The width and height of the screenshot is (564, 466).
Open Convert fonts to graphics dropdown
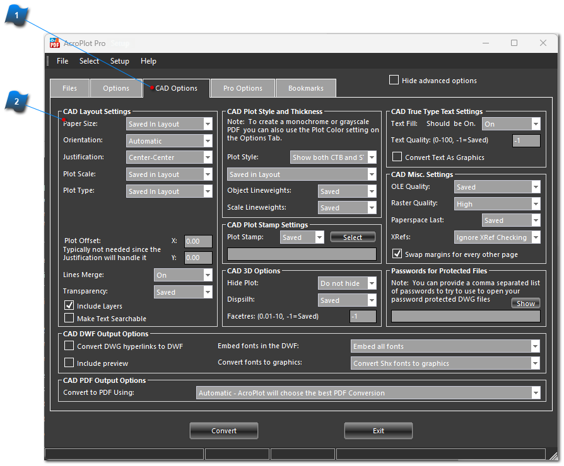(x=445, y=363)
